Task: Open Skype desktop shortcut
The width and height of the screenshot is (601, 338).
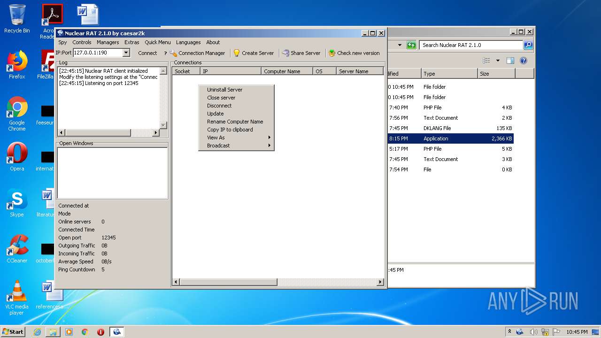Action: click(x=17, y=203)
